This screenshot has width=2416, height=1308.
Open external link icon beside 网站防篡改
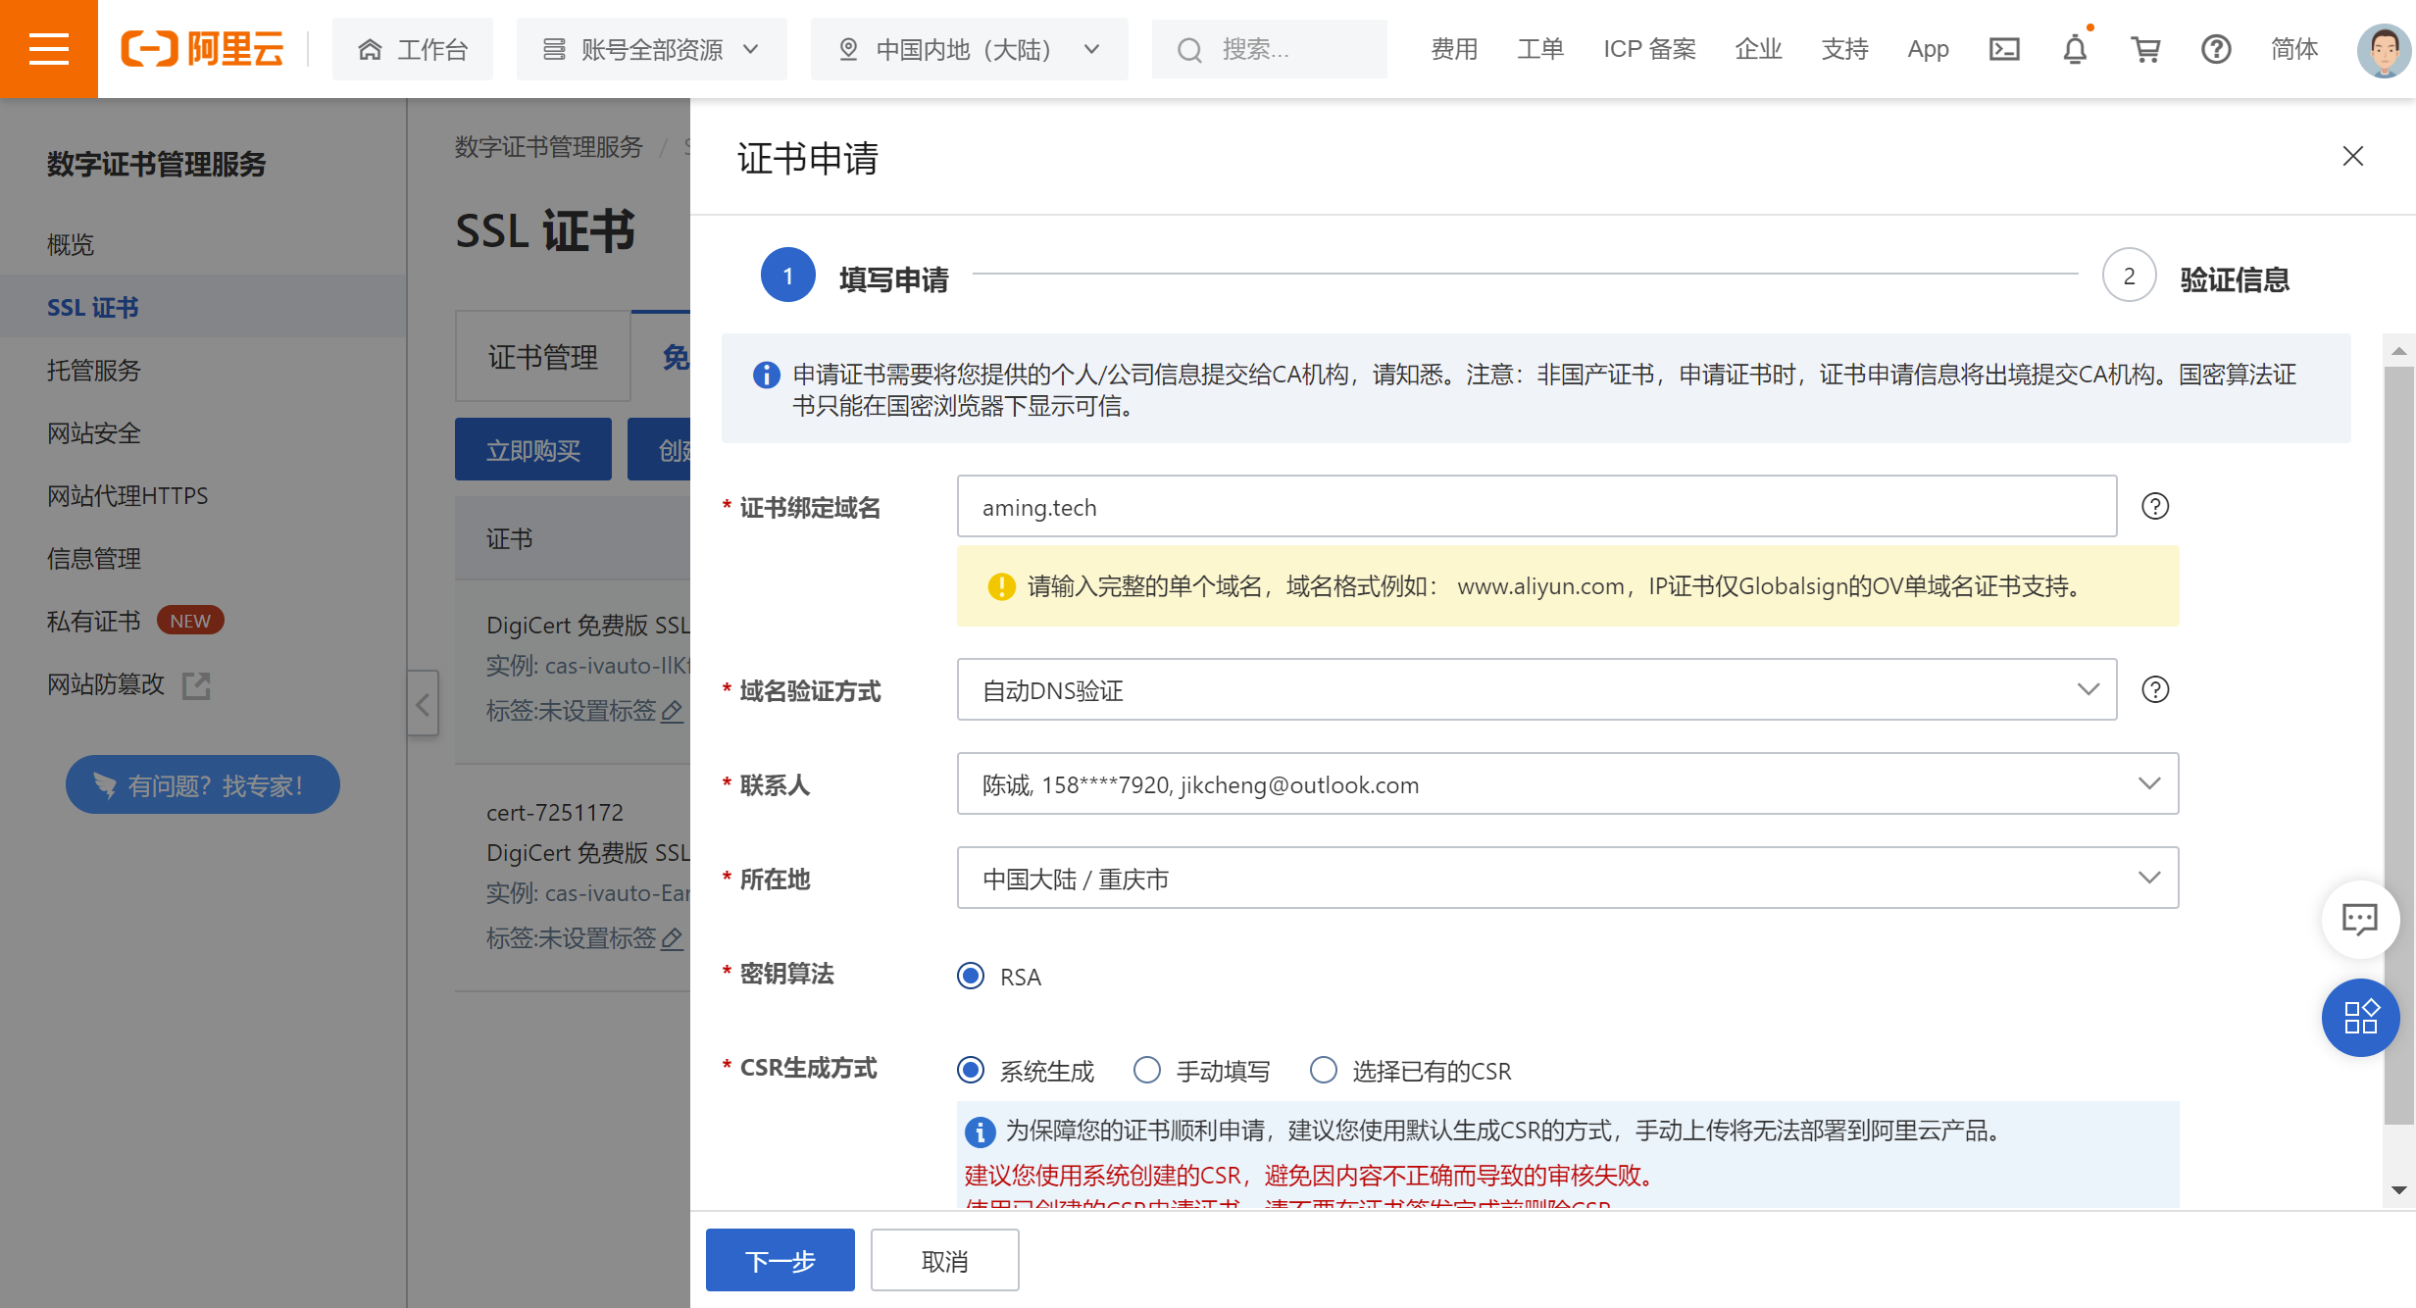(197, 685)
